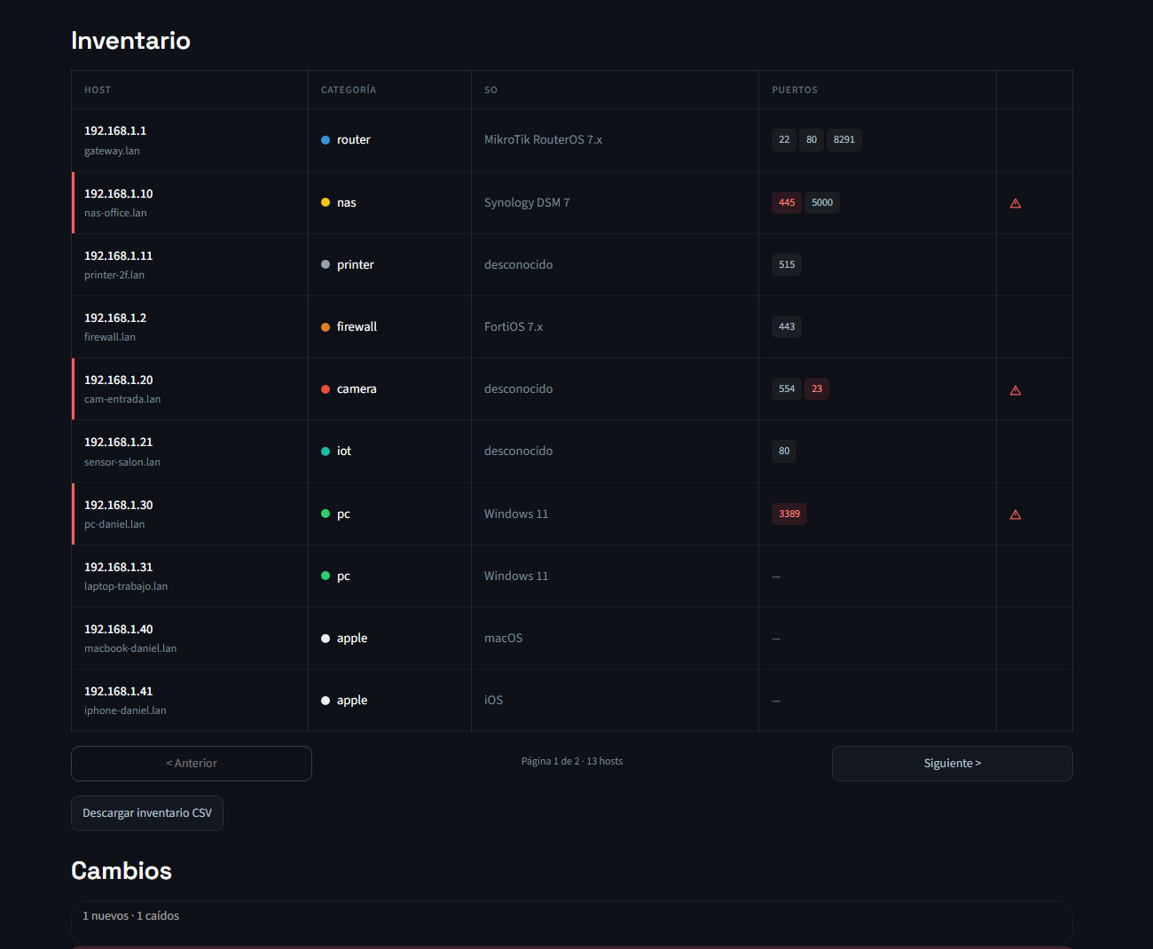Click green dot in laptop-trabajo.lan row
1153x949 pixels.
pyautogui.click(x=326, y=576)
